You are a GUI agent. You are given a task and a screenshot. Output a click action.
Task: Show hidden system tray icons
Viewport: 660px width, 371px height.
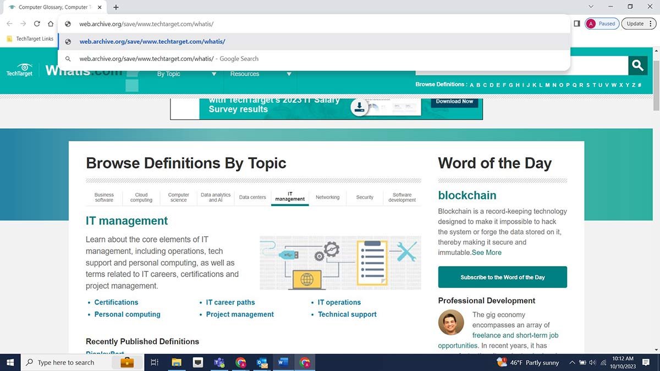tap(572, 362)
